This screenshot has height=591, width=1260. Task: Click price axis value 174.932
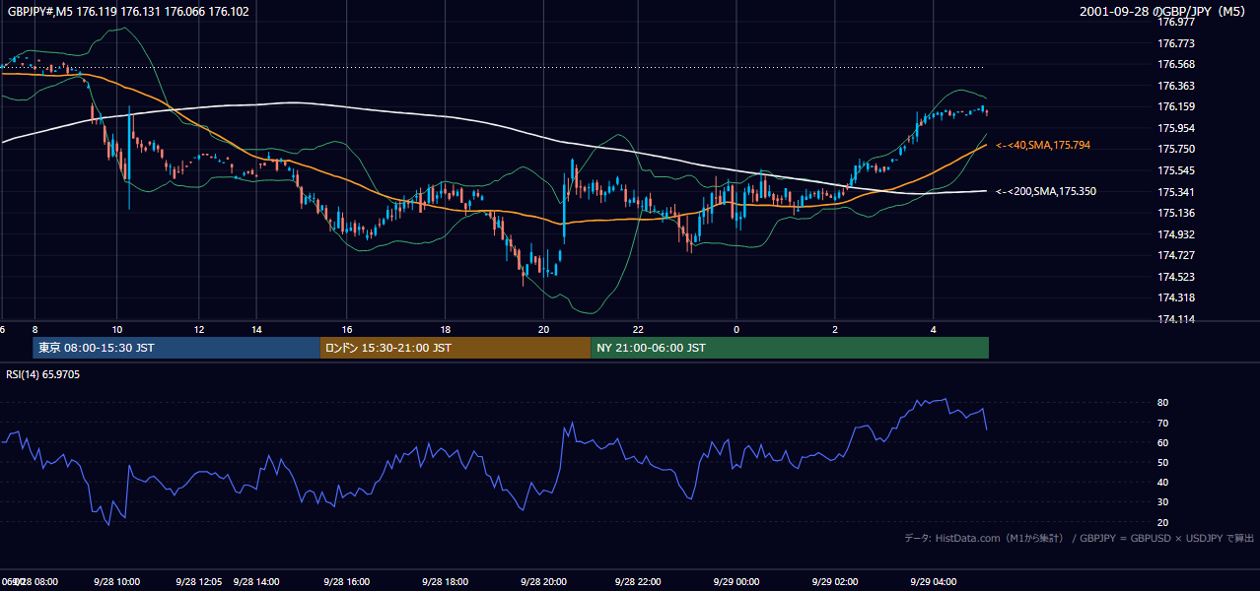pyautogui.click(x=1177, y=234)
